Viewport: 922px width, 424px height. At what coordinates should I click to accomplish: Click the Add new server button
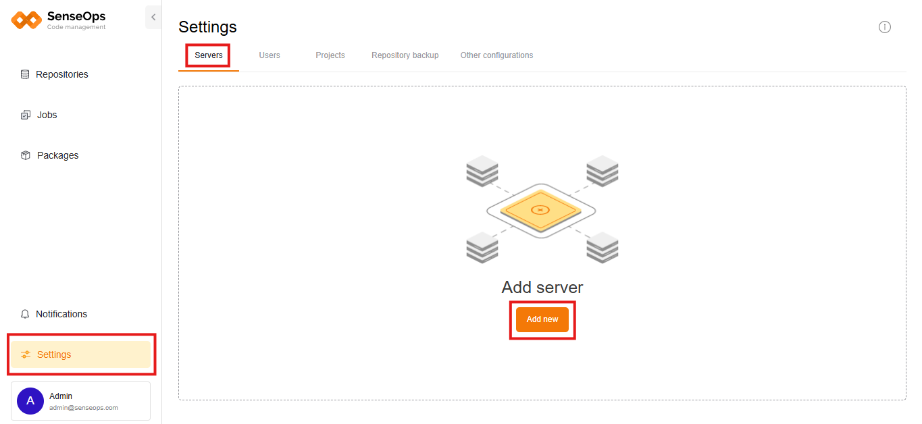pyautogui.click(x=542, y=319)
